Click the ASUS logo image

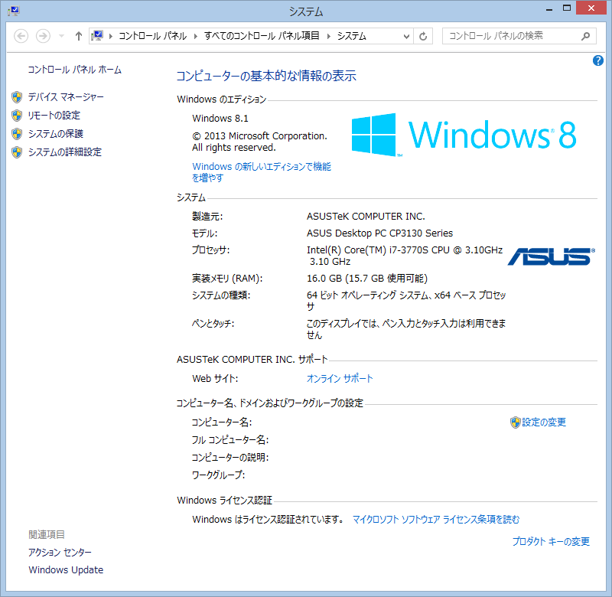(551, 256)
